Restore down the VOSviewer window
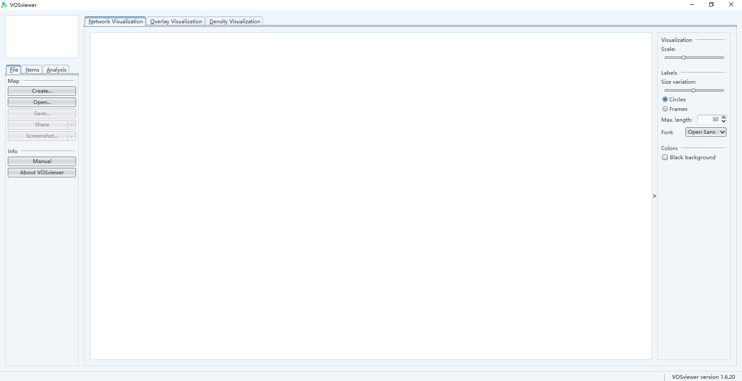 (711, 5)
